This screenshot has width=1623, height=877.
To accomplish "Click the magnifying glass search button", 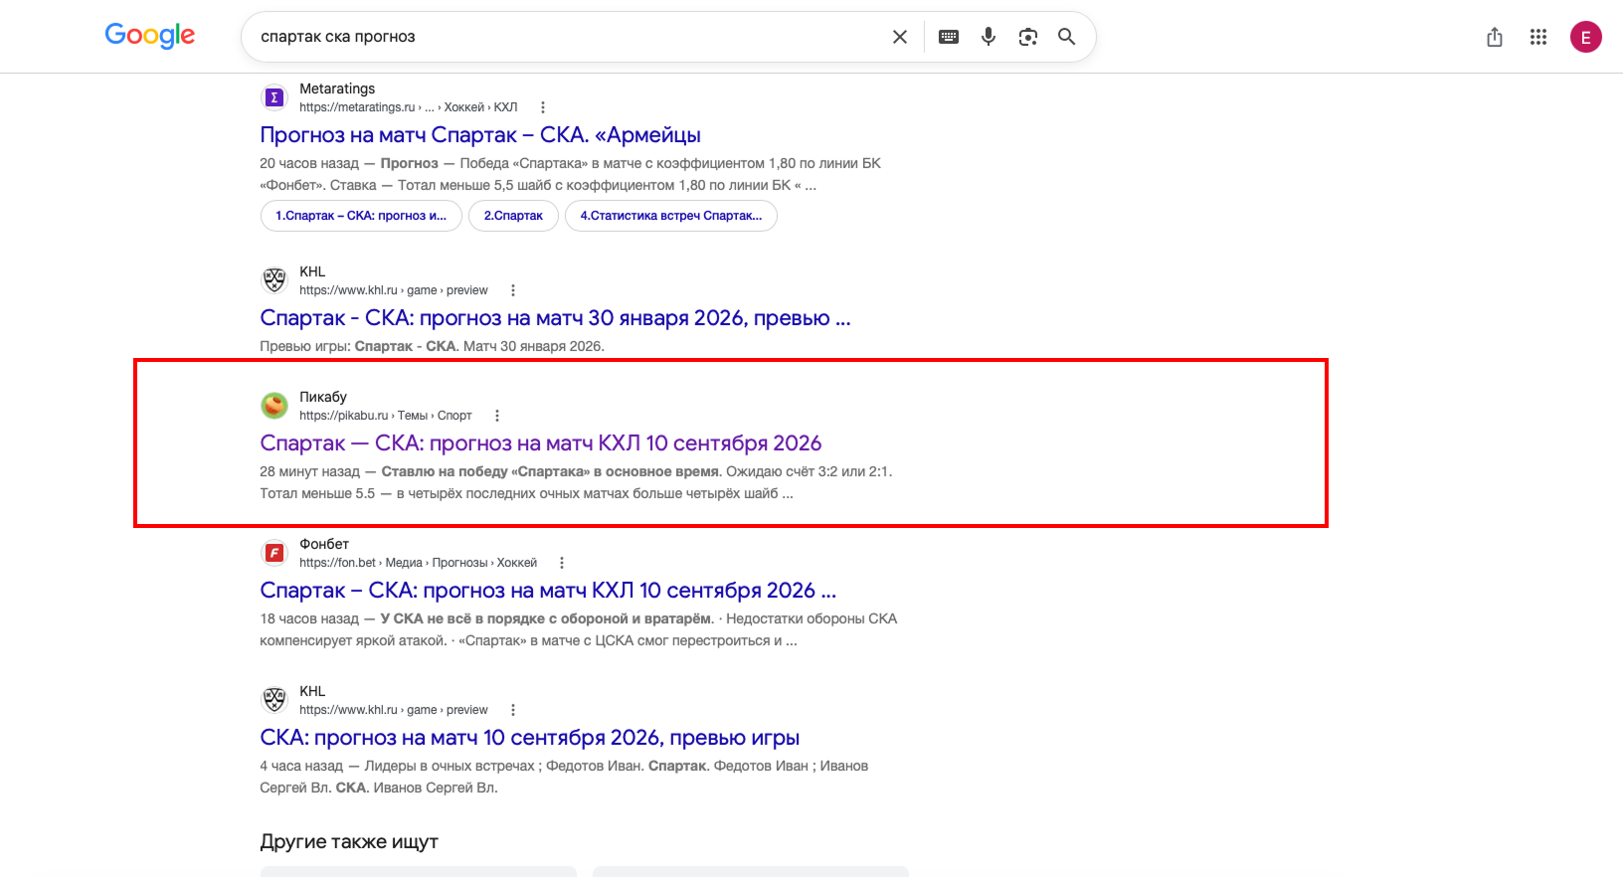I will pos(1066,37).
